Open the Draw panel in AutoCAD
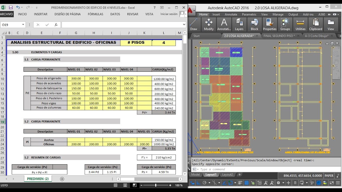342x192 pixels. coord(194,25)
